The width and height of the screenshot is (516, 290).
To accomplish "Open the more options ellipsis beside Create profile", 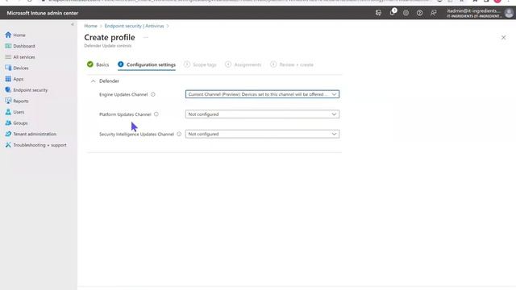I will [x=145, y=38].
